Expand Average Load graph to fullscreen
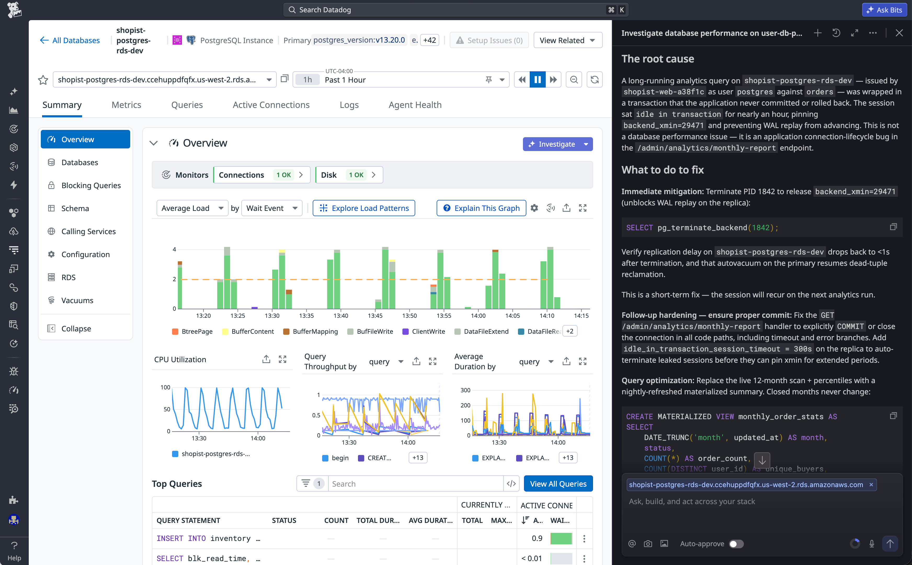This screenshot has width=912, height=565. coord(582,208)
